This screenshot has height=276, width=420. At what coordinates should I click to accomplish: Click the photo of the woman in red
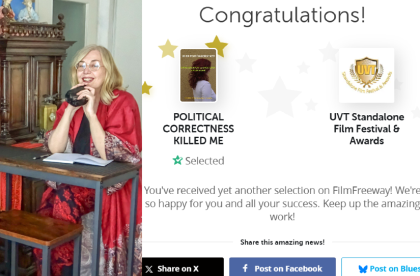click(71, 138)
